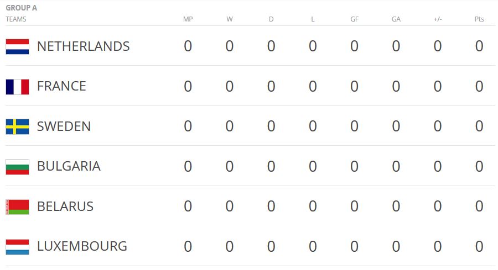
Task: Click the MP column header
Action: [x=188, y=19]
